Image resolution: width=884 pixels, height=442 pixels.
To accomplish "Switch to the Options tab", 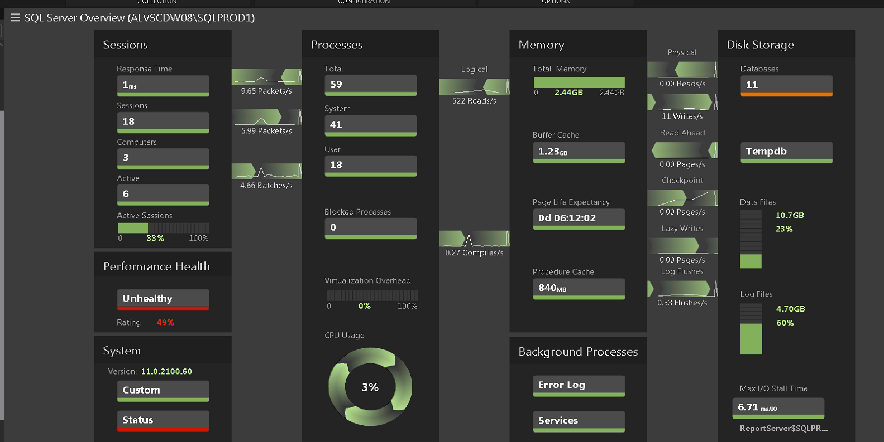I will point(555,2).
